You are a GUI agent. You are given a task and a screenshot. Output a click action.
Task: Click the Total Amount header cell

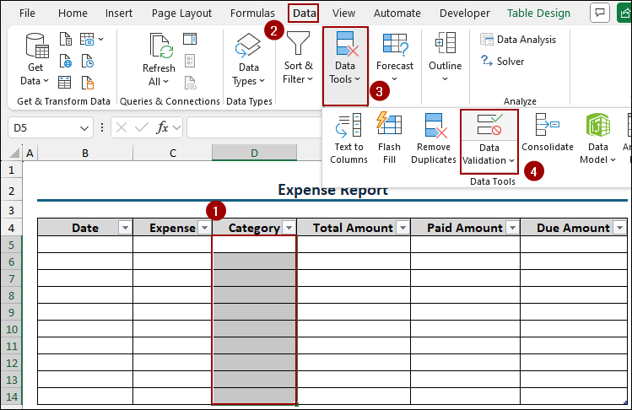pyautogui.click(x=354, y=228)
